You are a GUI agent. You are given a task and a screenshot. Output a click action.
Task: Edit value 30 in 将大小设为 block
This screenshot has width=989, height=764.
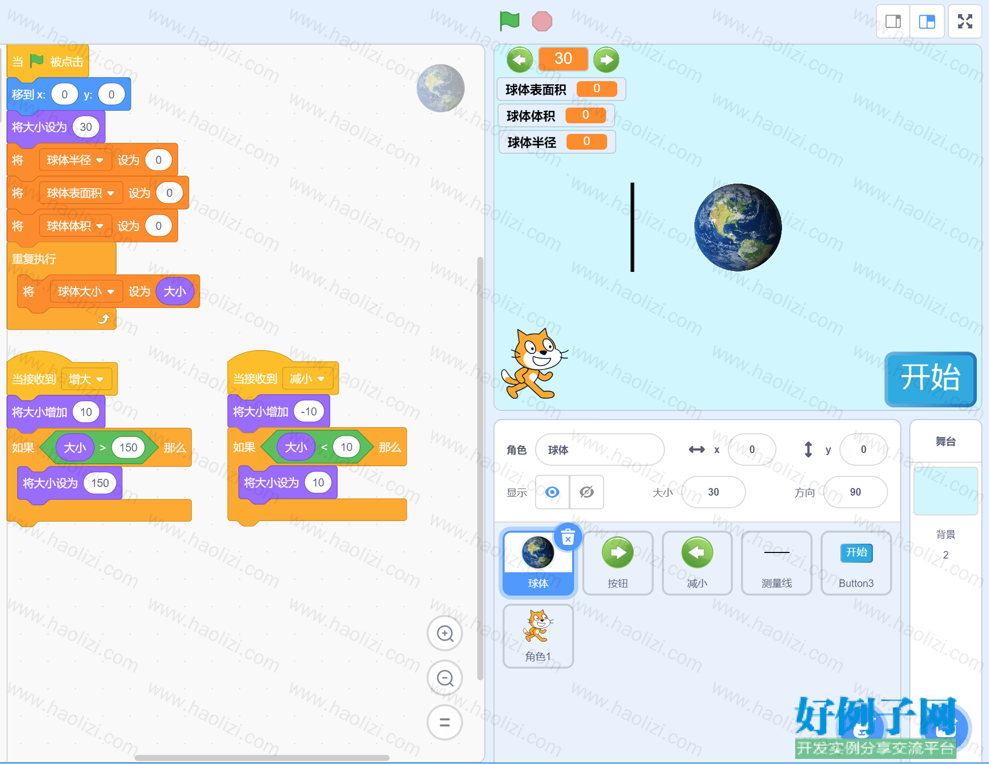point(86,127)
